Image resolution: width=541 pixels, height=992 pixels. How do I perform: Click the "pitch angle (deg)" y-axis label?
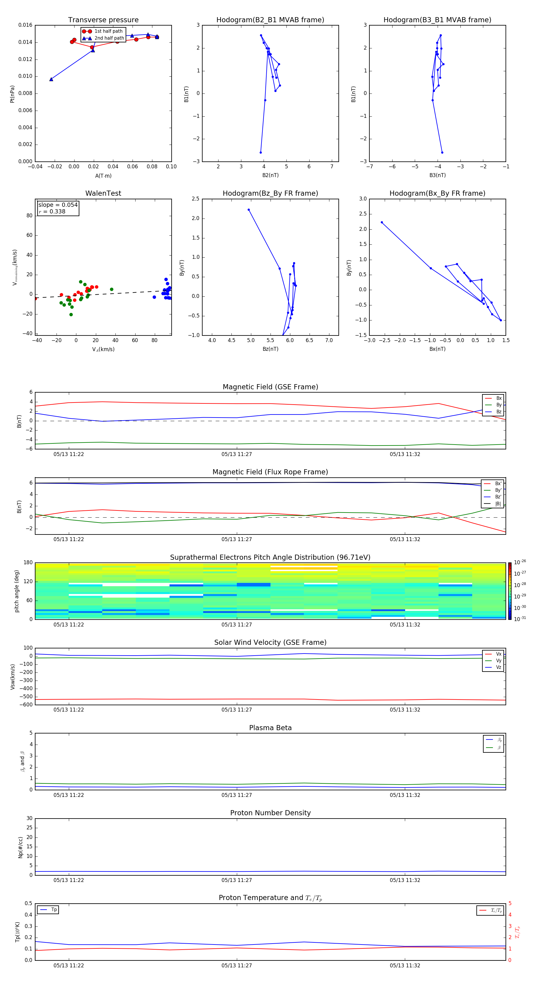(17, 591)
